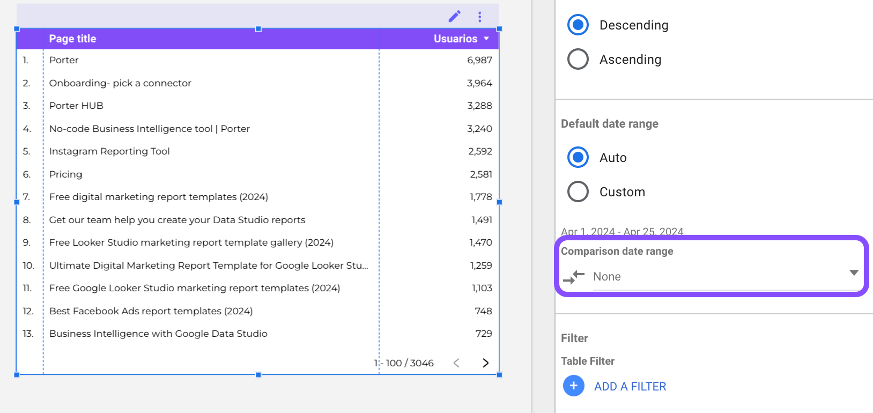The height and width of the screenshot is (413, 873).
Task: Choose Custom default date range
Action: tap(578, 191)
